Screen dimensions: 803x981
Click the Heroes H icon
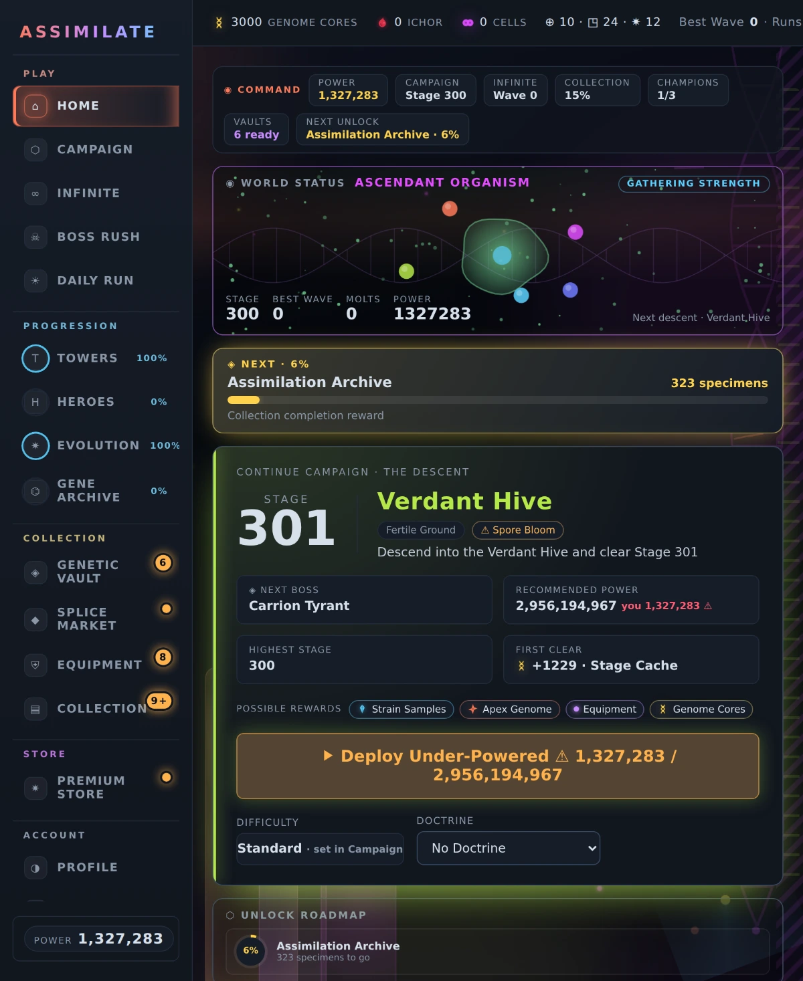[x=35, y=402]
